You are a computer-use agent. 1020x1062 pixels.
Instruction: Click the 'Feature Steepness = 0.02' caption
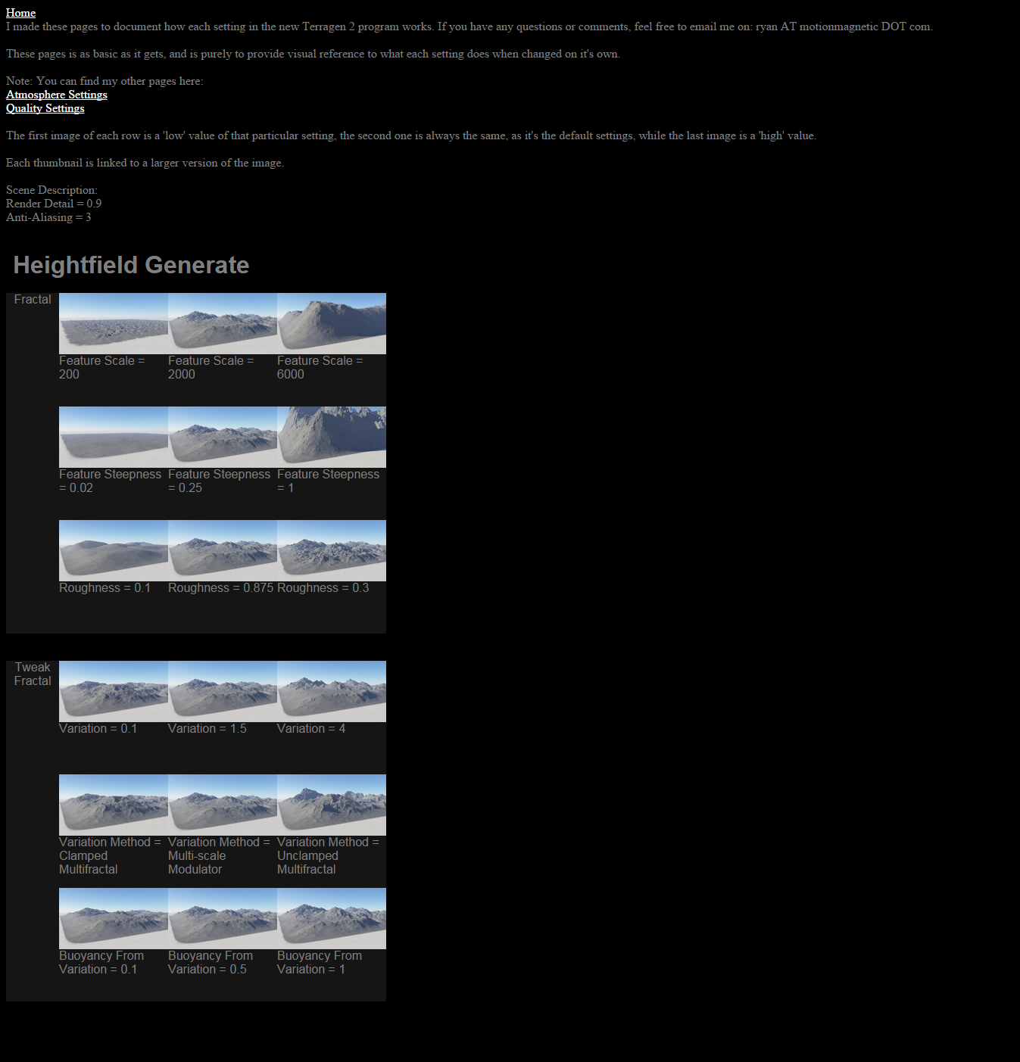point(111,481)
